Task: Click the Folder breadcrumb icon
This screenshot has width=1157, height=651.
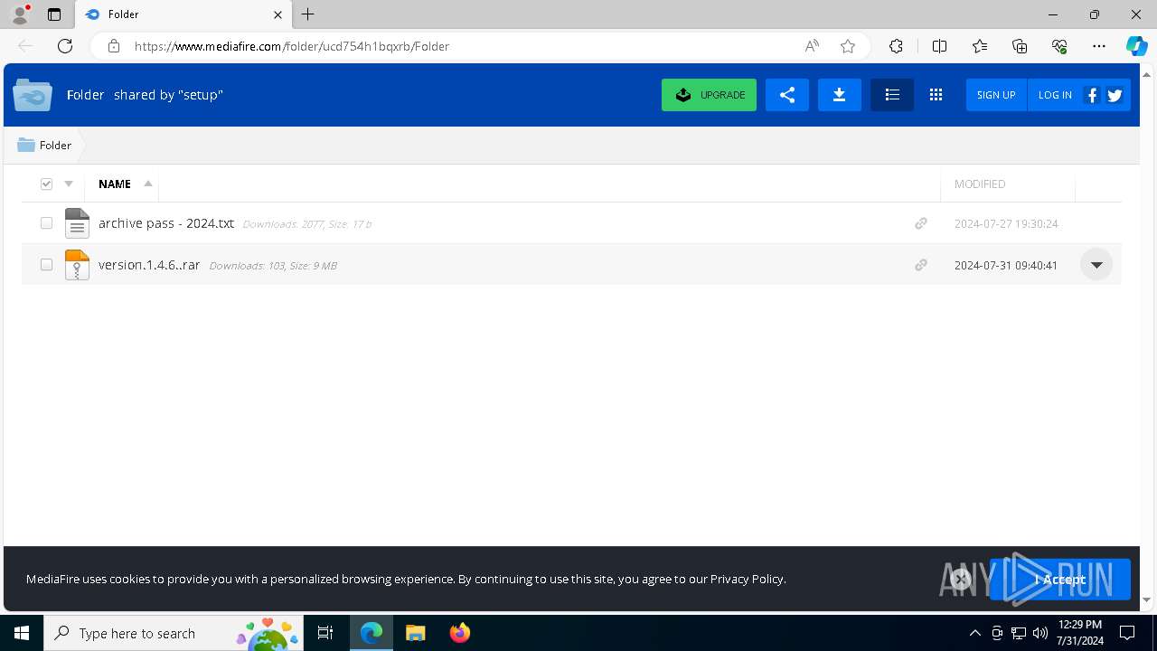Action: pos(26,145)
